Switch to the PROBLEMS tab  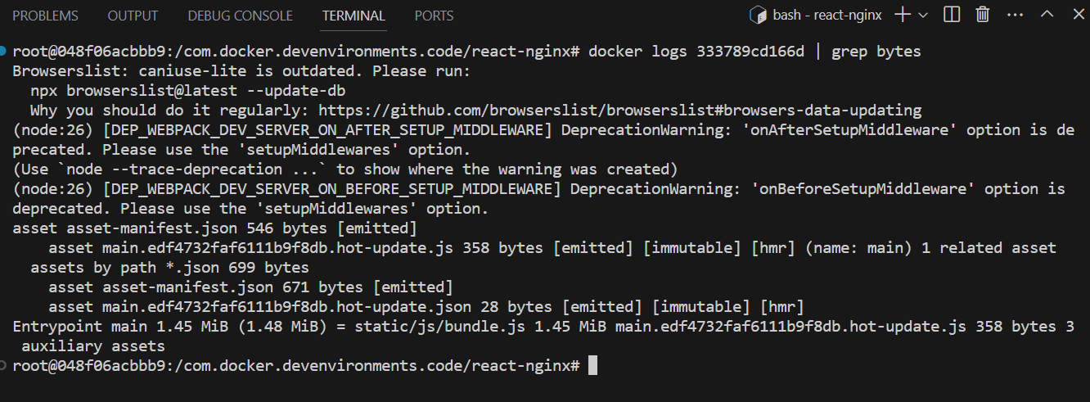[x=46, y=16]
